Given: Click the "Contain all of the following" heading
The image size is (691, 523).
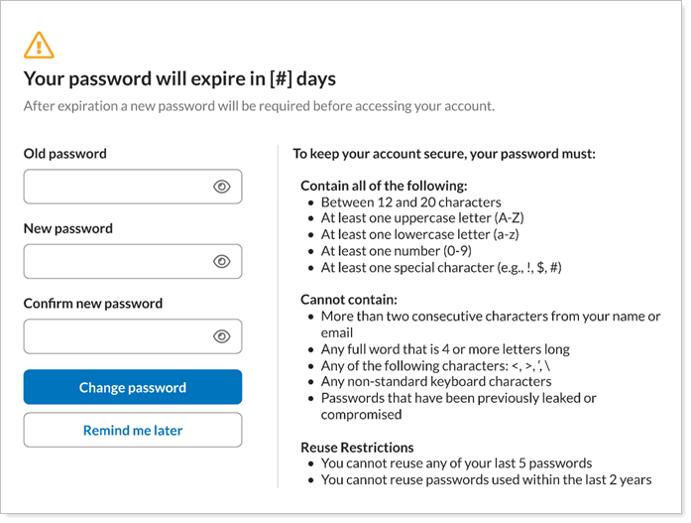Looking at the screenshot, I should pyautogui.click(x=384, y=186).
